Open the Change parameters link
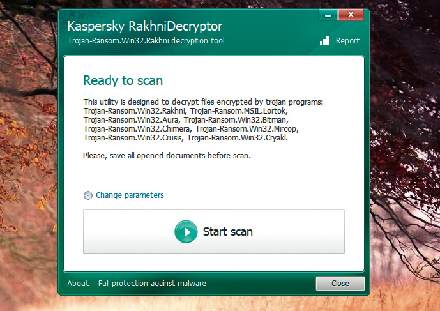 [130, 195]
